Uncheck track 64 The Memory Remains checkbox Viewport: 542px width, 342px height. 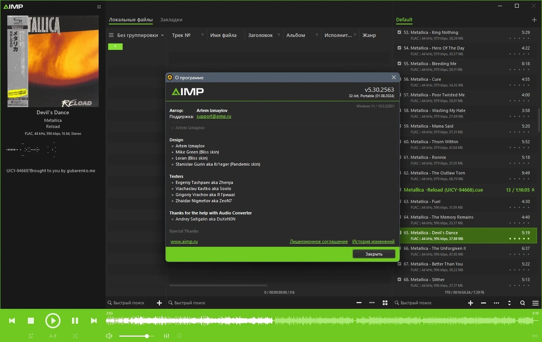coord(399,217)
